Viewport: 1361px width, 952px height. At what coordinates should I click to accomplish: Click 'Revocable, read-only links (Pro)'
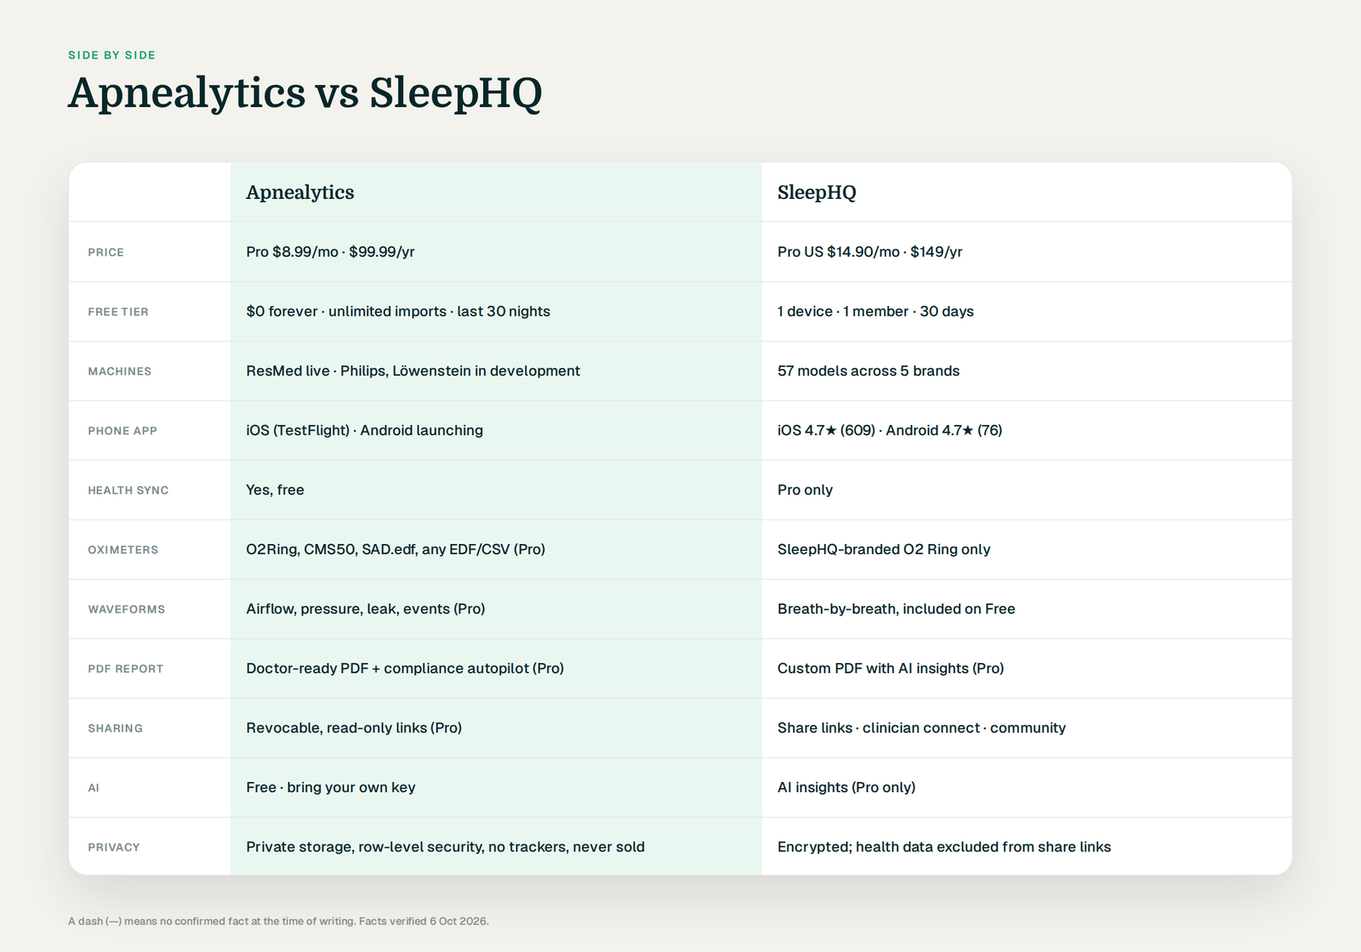(x=354, y=728)
